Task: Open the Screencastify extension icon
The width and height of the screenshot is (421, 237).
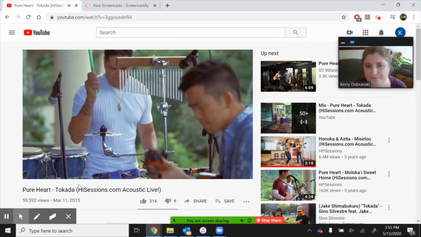Action: click(378, 17)
